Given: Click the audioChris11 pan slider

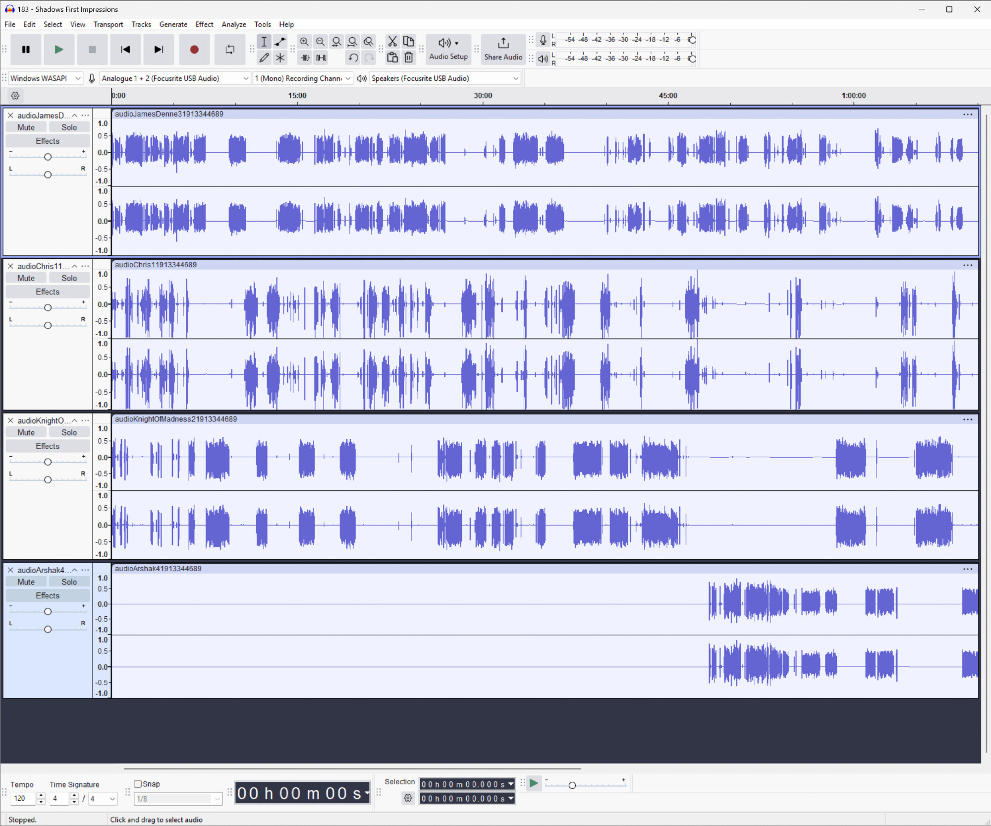Looking at the screenshot, I should (48, 325).
